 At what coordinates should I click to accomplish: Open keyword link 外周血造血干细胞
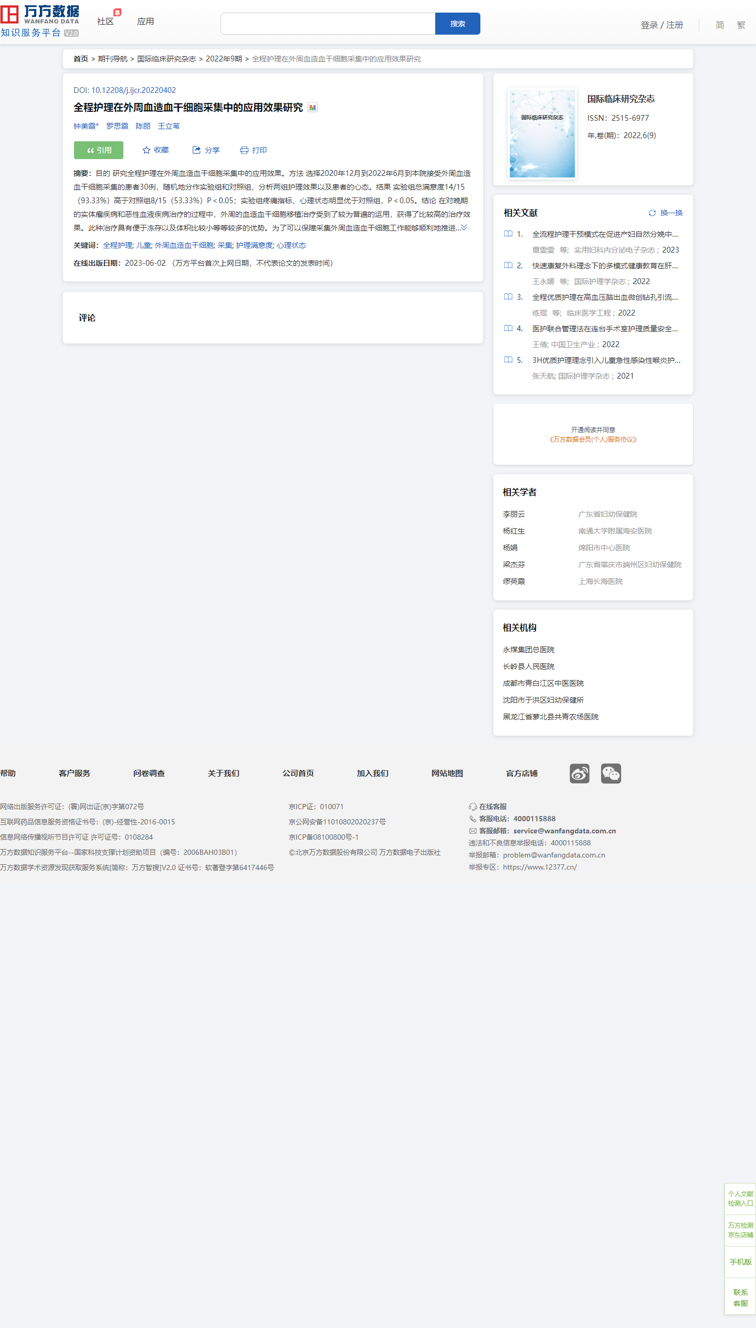pyautogui.click(x=184, y=245)
